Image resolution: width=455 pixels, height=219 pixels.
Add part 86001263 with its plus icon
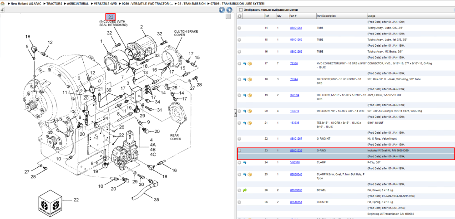[x=239, y=52]
